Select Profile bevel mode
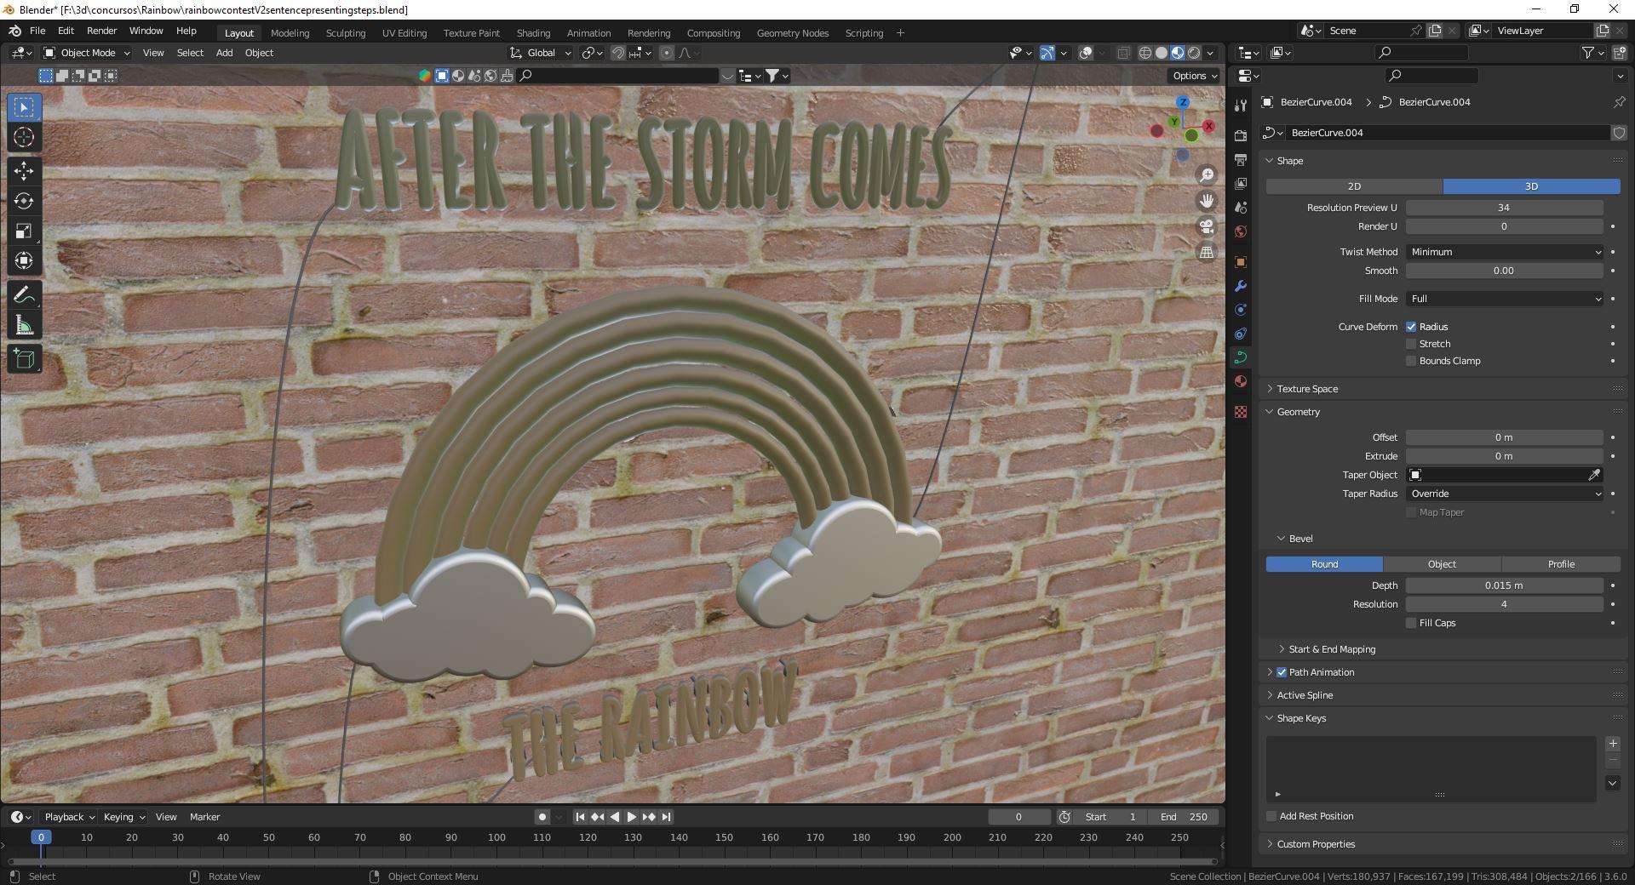The image size is (1635, 885). (x=1561, y=564)
